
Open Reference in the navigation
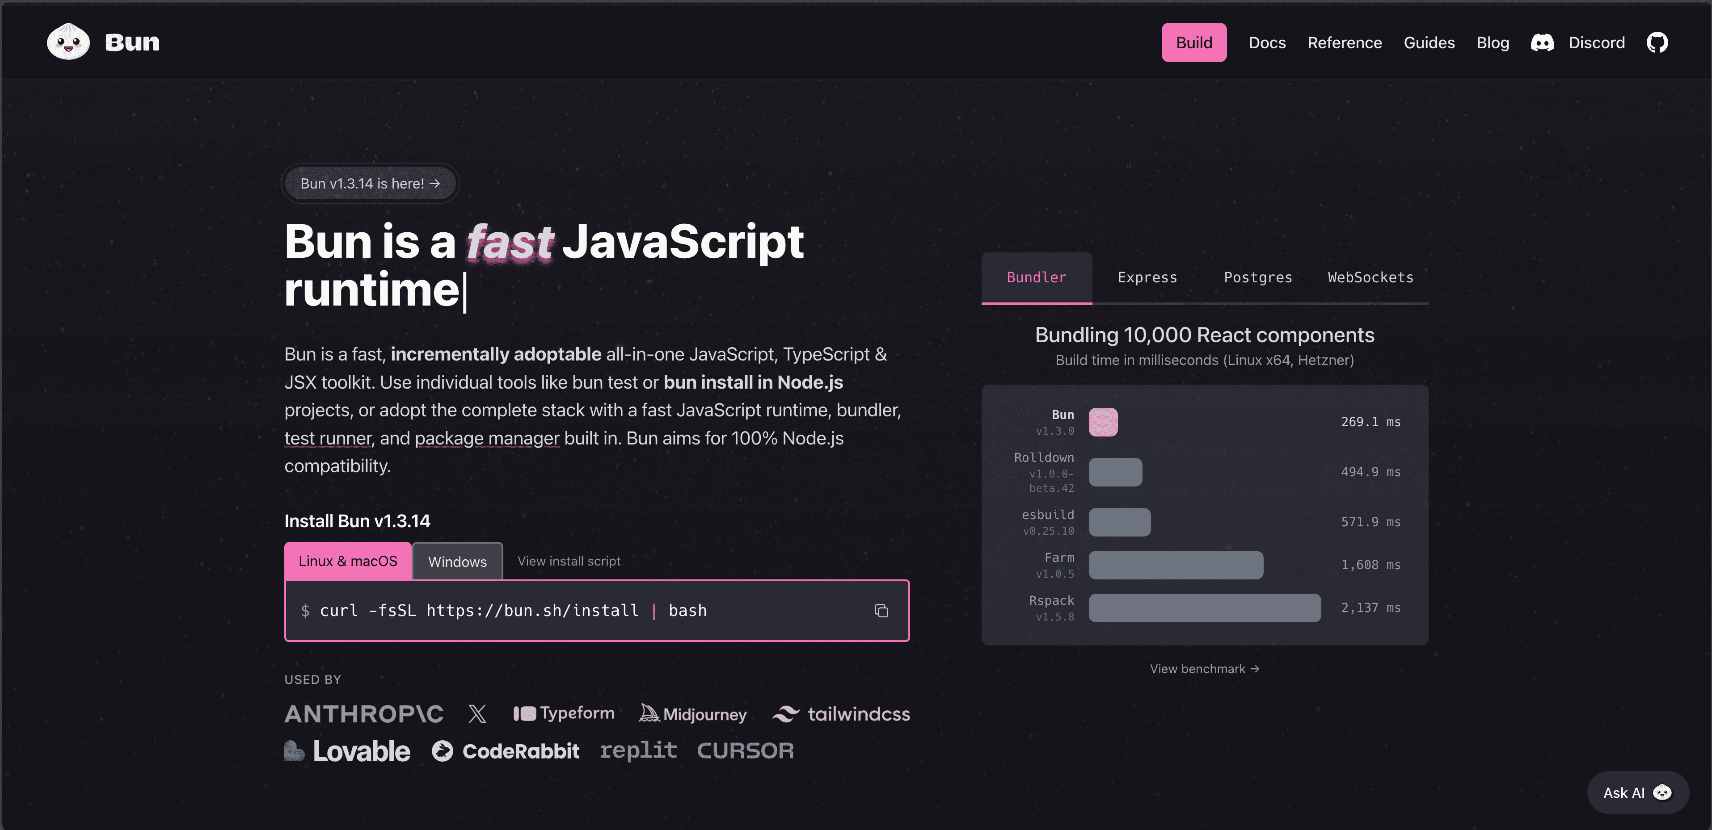[x=1345, y=42]
